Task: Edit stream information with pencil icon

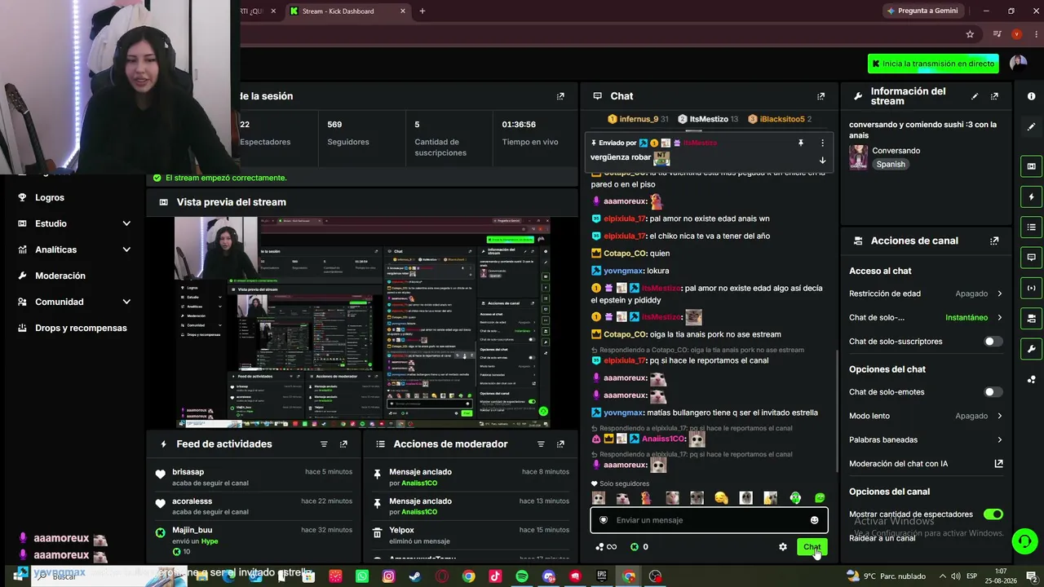Action: tap(975, 96)
